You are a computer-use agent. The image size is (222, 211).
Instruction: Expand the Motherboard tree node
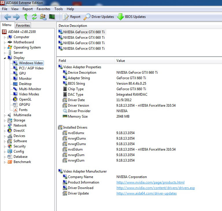tap(5, 42)
